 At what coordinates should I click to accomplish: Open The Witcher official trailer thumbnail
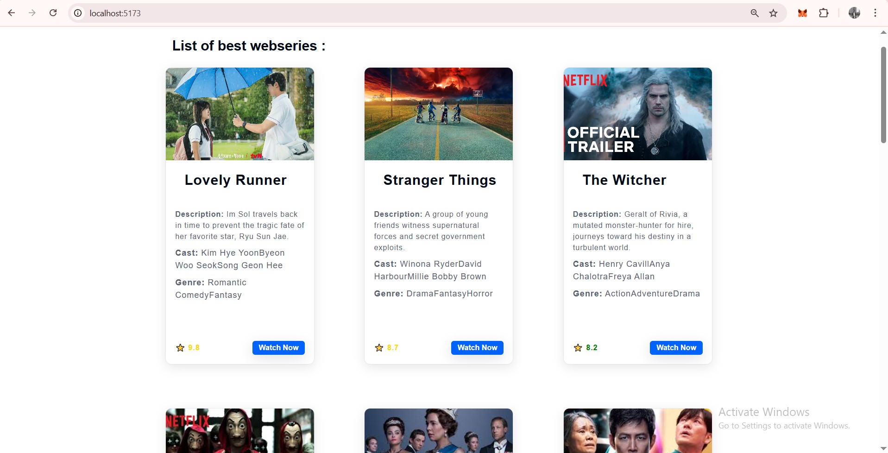pyautogui.click(x=637, y=114)
